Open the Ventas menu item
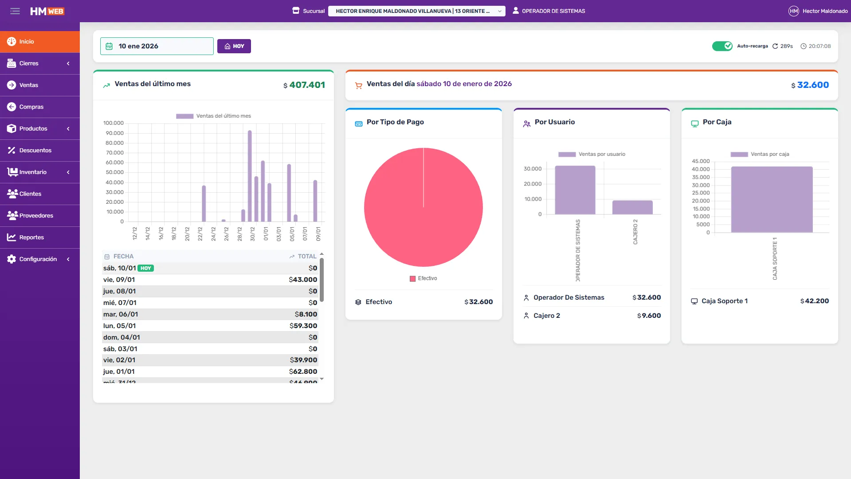 [40, 85]
